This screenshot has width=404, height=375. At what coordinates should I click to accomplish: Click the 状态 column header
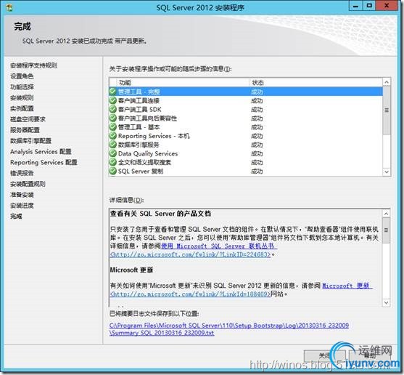(316, 82)
